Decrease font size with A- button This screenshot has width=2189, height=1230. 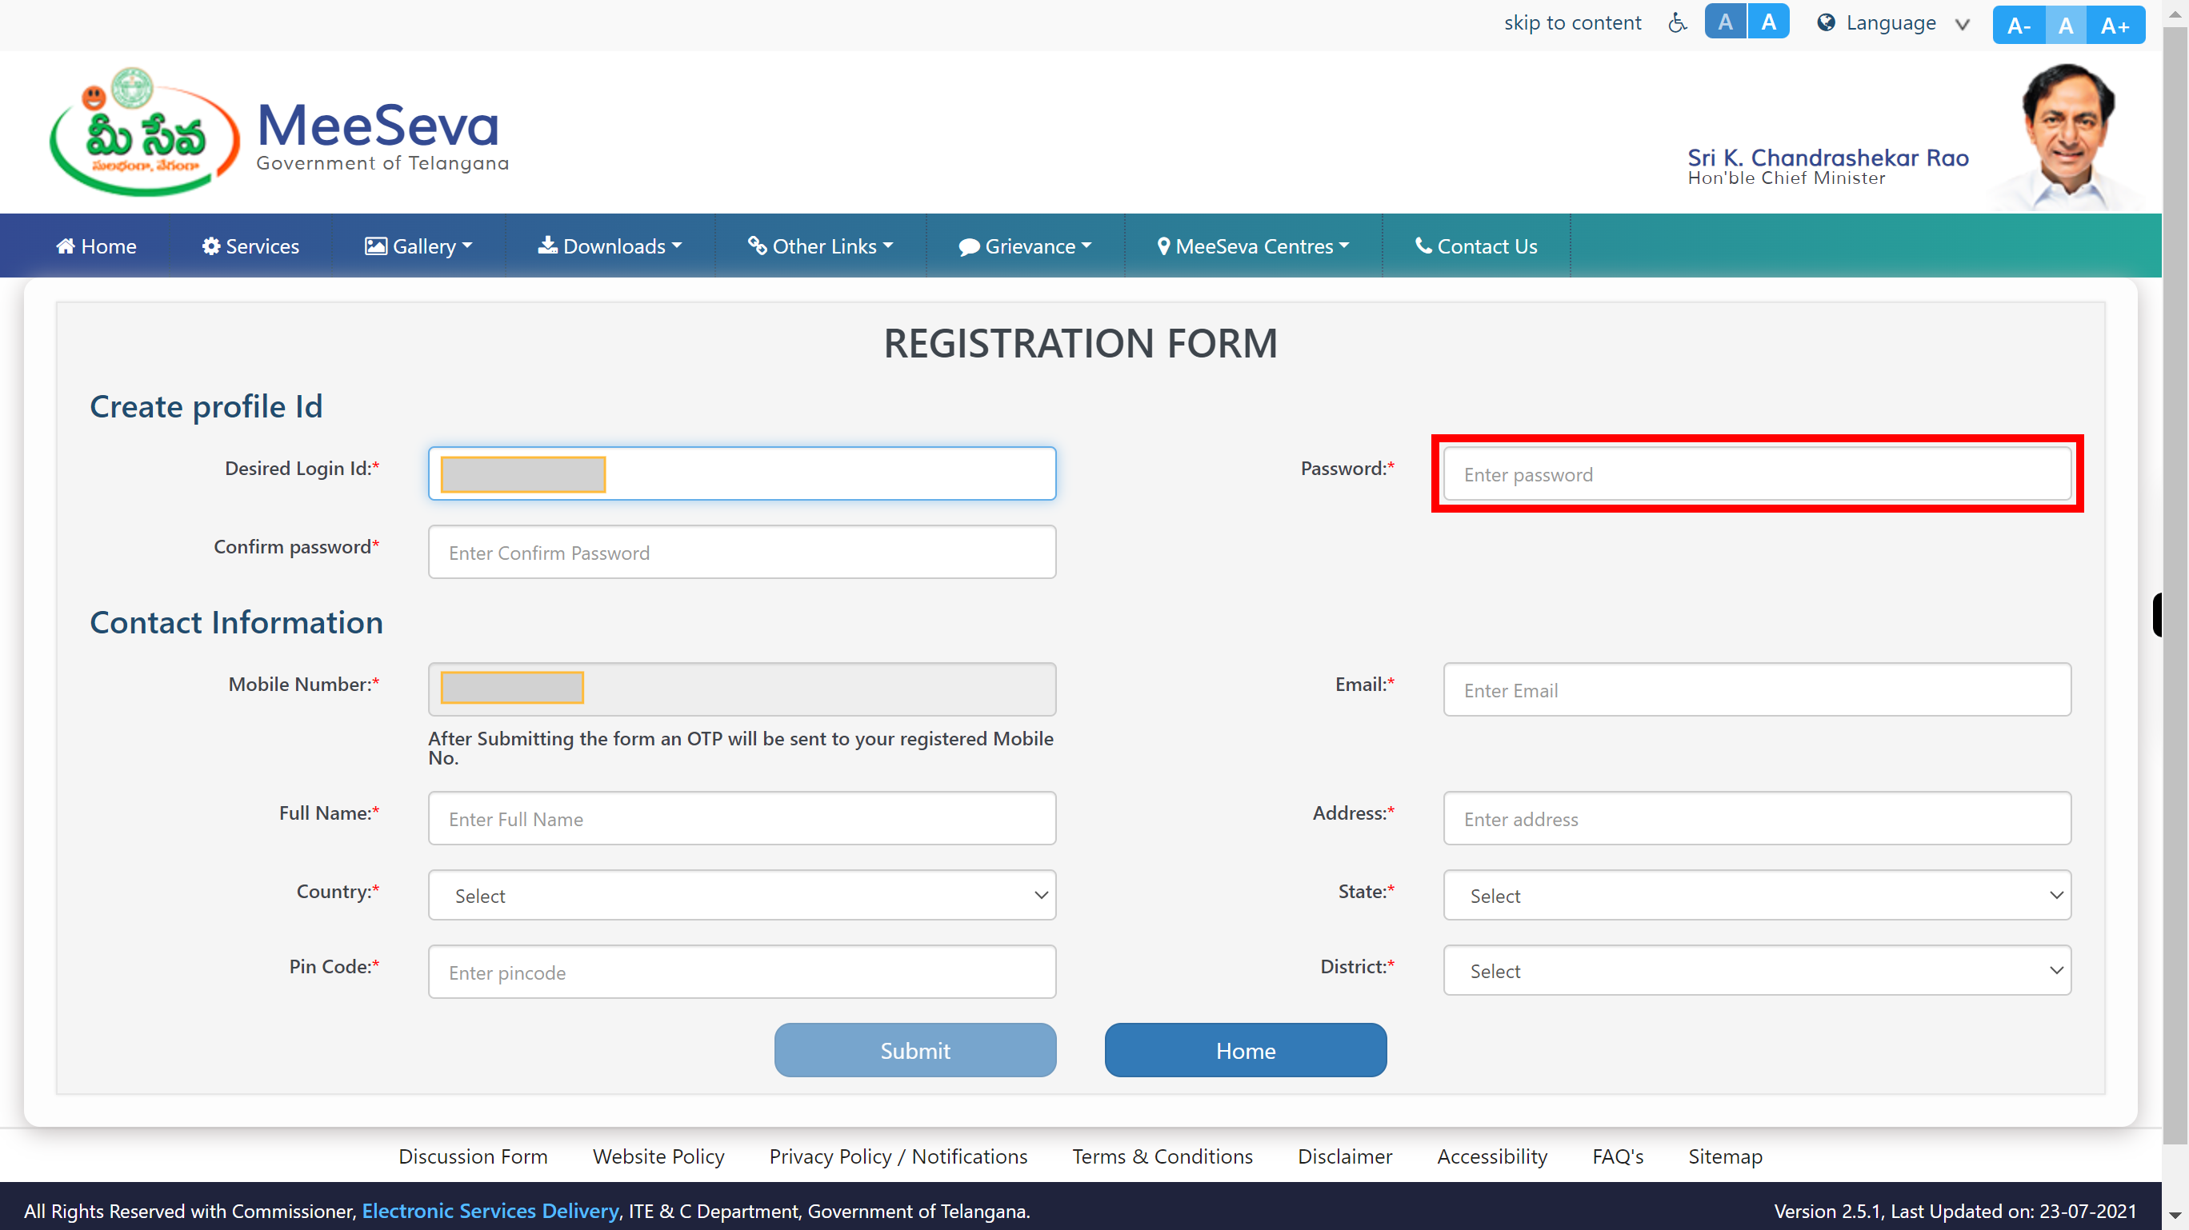click(2019, 26)
